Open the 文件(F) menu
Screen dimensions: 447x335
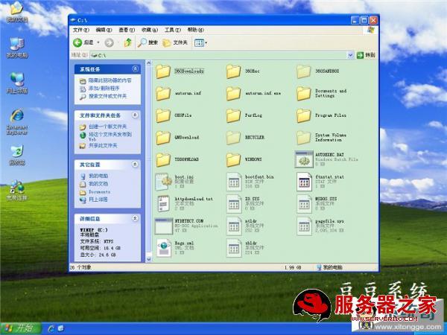81,30
